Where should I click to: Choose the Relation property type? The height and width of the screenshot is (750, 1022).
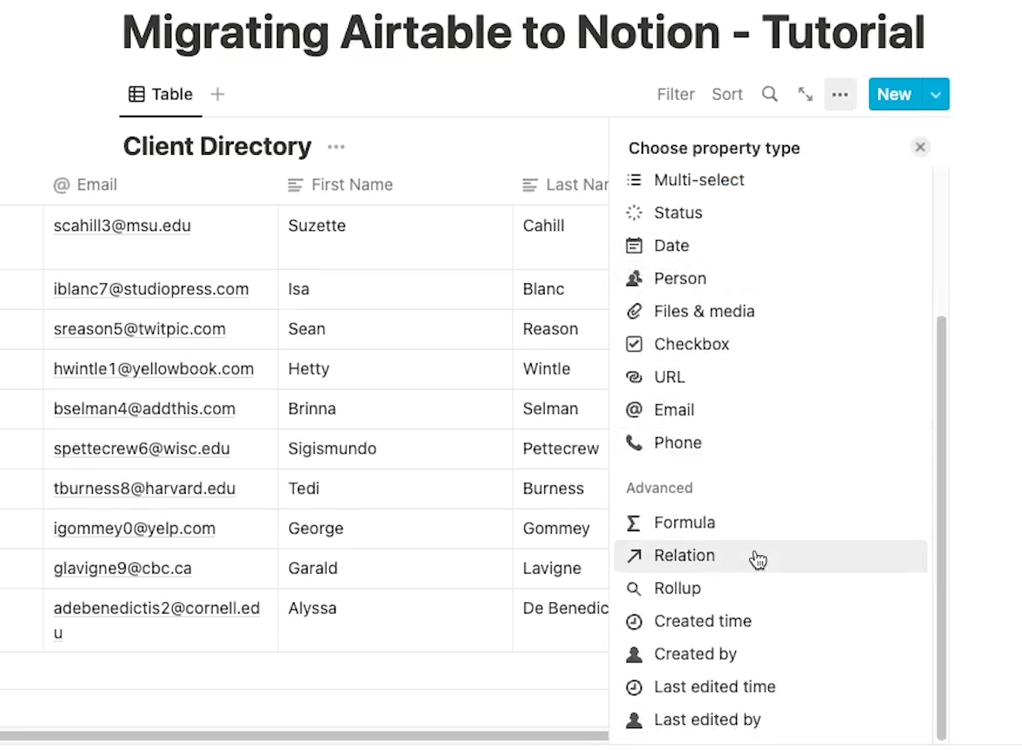pyautogui.click(x=770, y=556)
